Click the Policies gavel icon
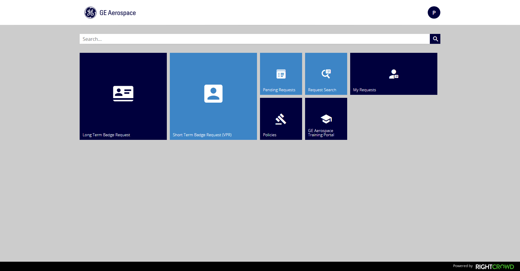520x271 pixels. (x=281, y=119)
